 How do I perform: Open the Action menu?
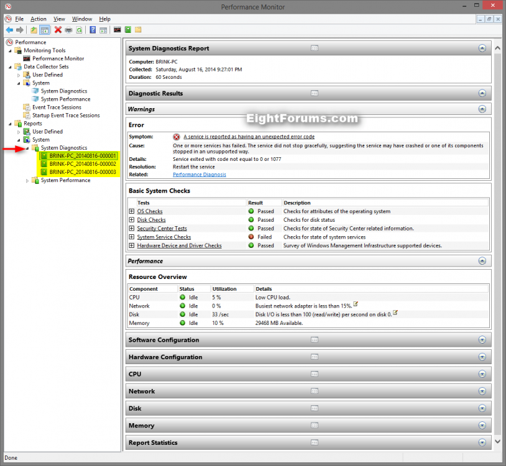click(x=38, y=19)
